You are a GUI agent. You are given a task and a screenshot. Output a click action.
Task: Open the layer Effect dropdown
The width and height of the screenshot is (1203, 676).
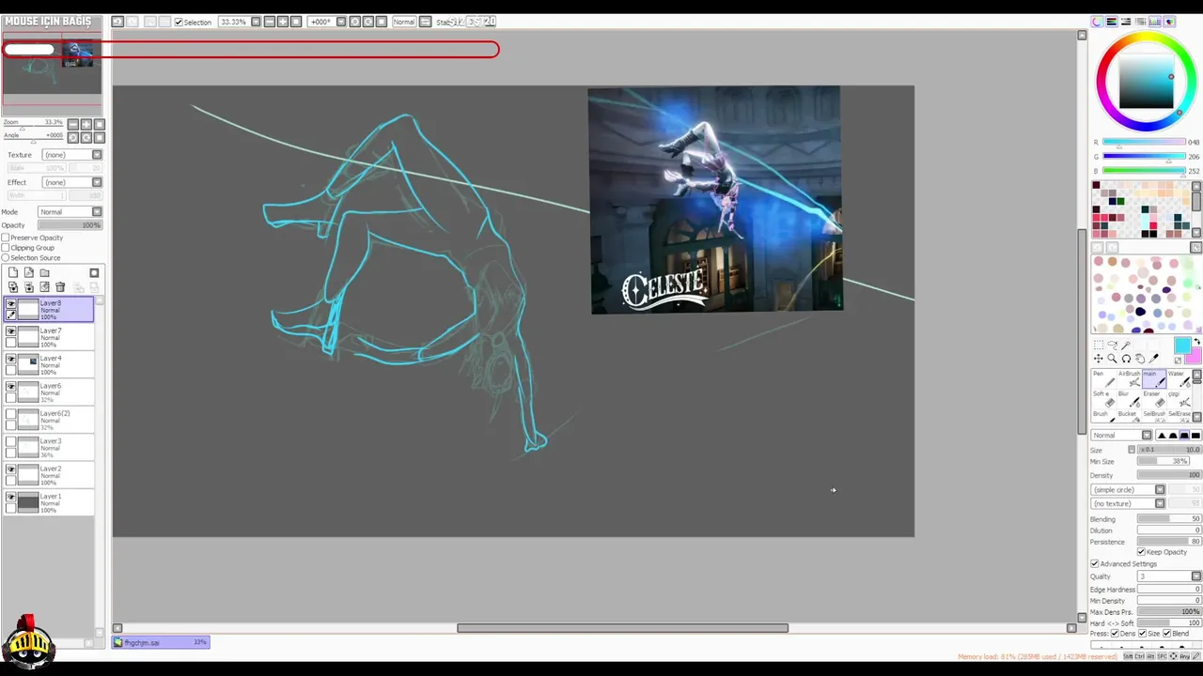(71, 182)
